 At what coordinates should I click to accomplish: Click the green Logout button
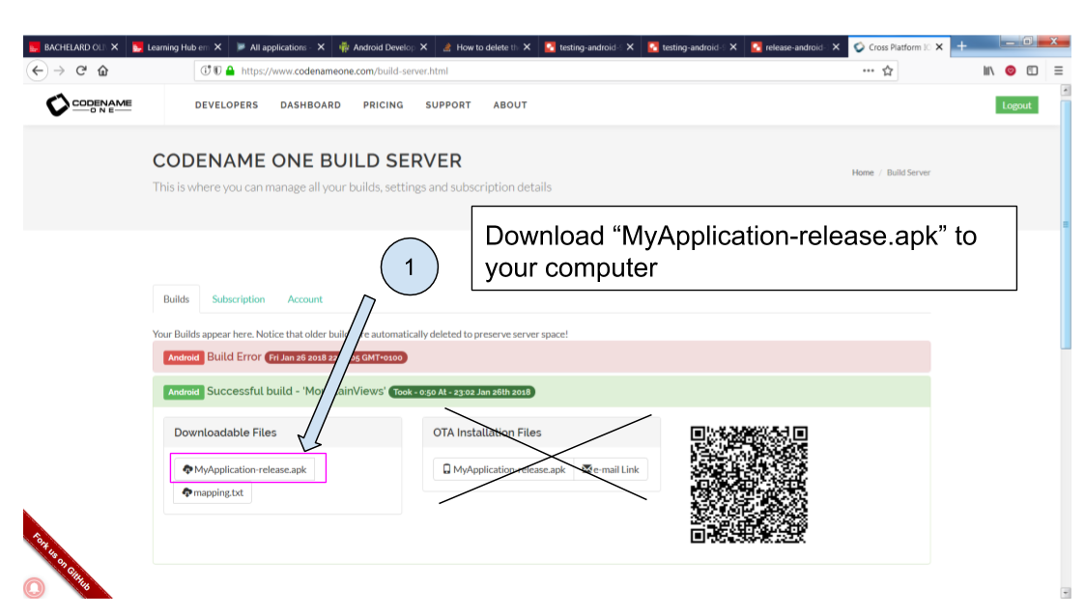[1016, 105]
